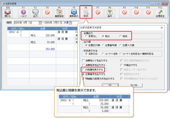Click 修正・削除明細を出力する checkbox
Image resolution: width=170 pixels, height=119 pixels.
pyautogui.click(x=122, y=61)
